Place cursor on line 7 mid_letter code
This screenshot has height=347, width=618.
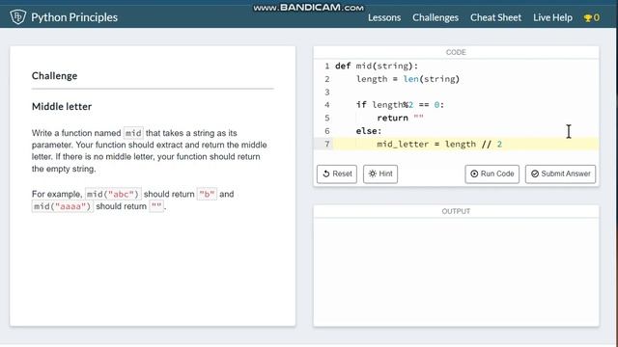439,144
